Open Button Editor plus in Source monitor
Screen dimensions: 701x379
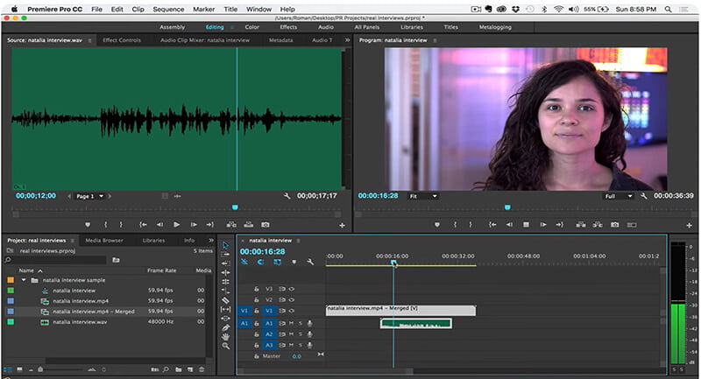tap(342, 226)
